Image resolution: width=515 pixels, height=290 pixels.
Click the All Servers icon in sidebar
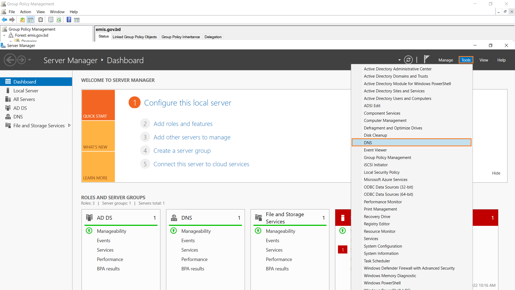8,99
